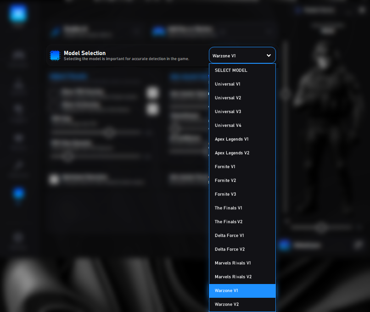
Task: Select the Fornite V3 option
Action: pyautogui.click(x=242, y=194)
